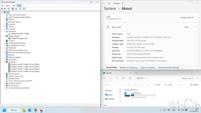201x113 pixels.
Task: Open the File menu in Device Manager
Action: pyautogui.click(x=3, y=6)
